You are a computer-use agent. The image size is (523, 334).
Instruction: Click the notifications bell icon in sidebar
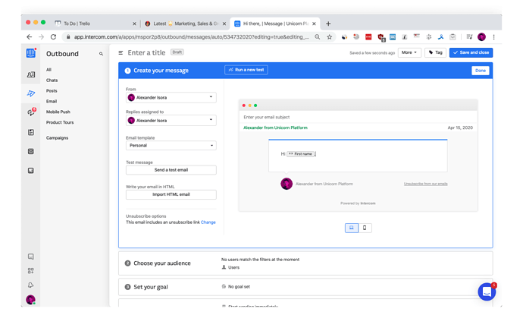point(31,284)
